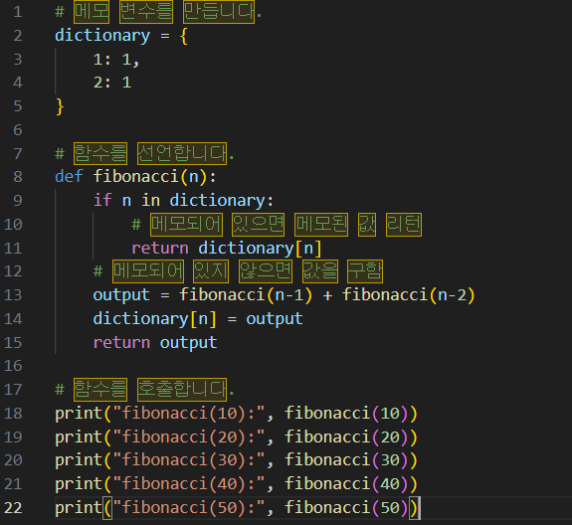Click the closing brace on line 5

tap(60, 106)
